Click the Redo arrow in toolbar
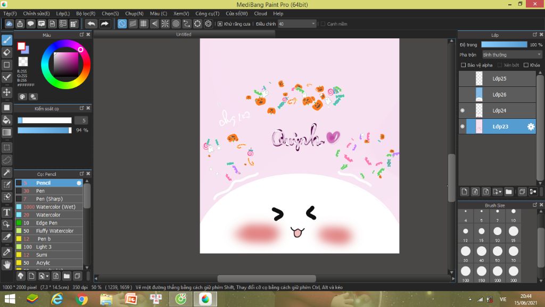Screen dimensions: 545x307 click(x=104, y=23)
